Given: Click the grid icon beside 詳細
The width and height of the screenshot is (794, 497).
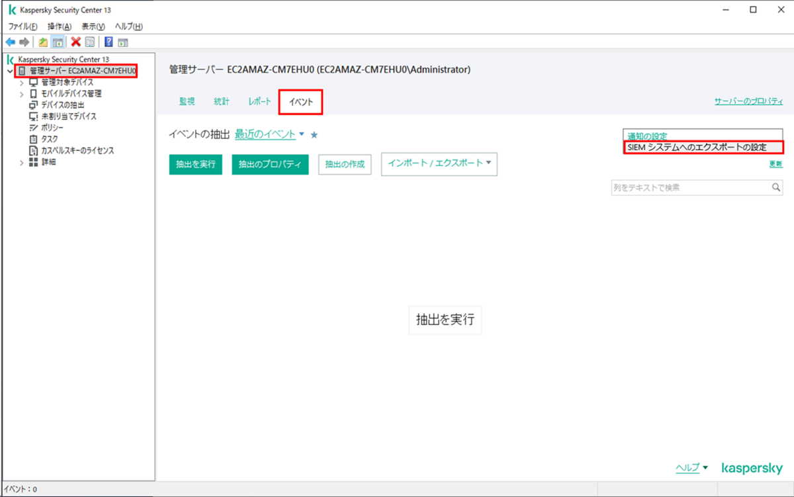Looking at the screenshot, I should (x=34, y=161).
